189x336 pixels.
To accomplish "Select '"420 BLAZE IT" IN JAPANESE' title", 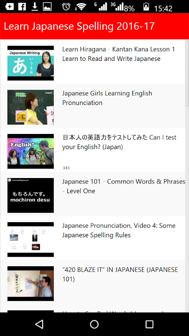I will point(120,275).
